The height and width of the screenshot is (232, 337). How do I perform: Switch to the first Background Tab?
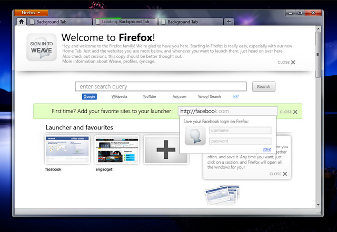coord(60,22)
